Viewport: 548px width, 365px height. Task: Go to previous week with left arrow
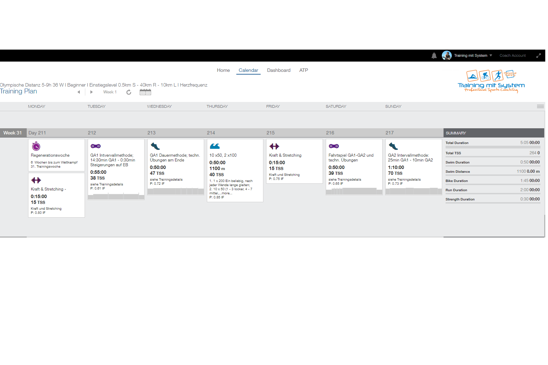(x=79, y=92)
